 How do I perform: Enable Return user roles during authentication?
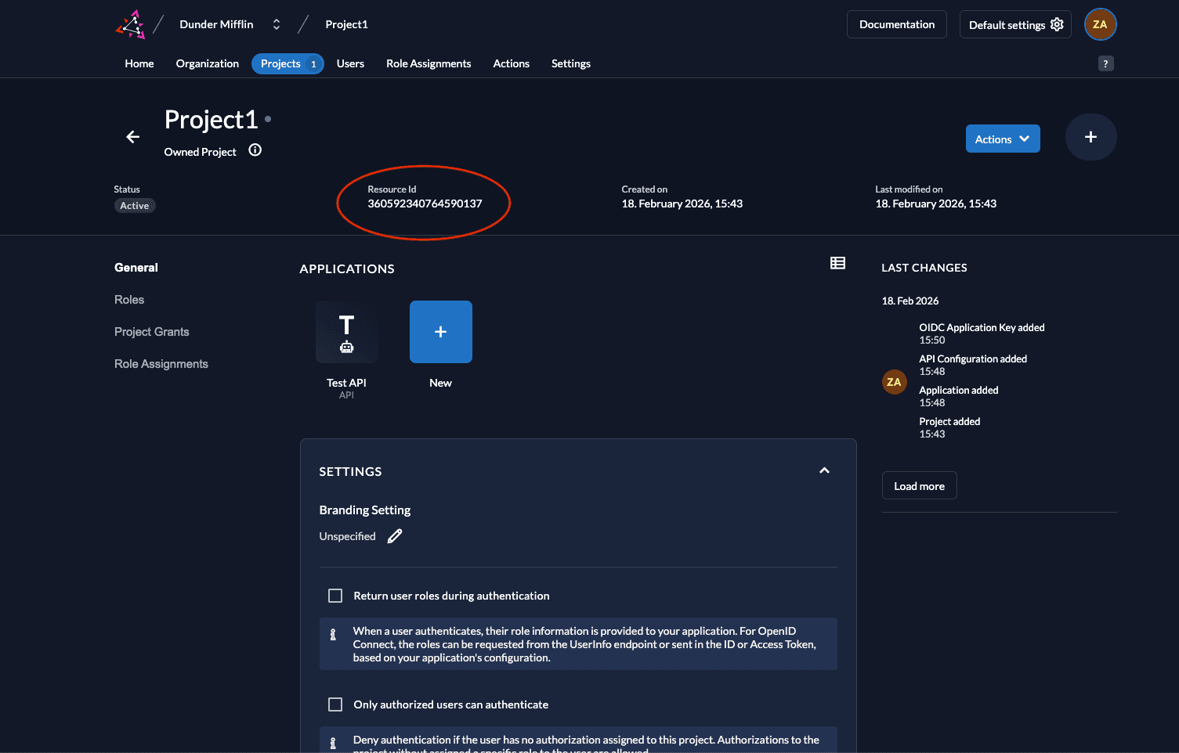(x=335, y=596)
